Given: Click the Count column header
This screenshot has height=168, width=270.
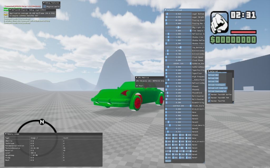Looking at the screenshot, I should tap(66, 138).
